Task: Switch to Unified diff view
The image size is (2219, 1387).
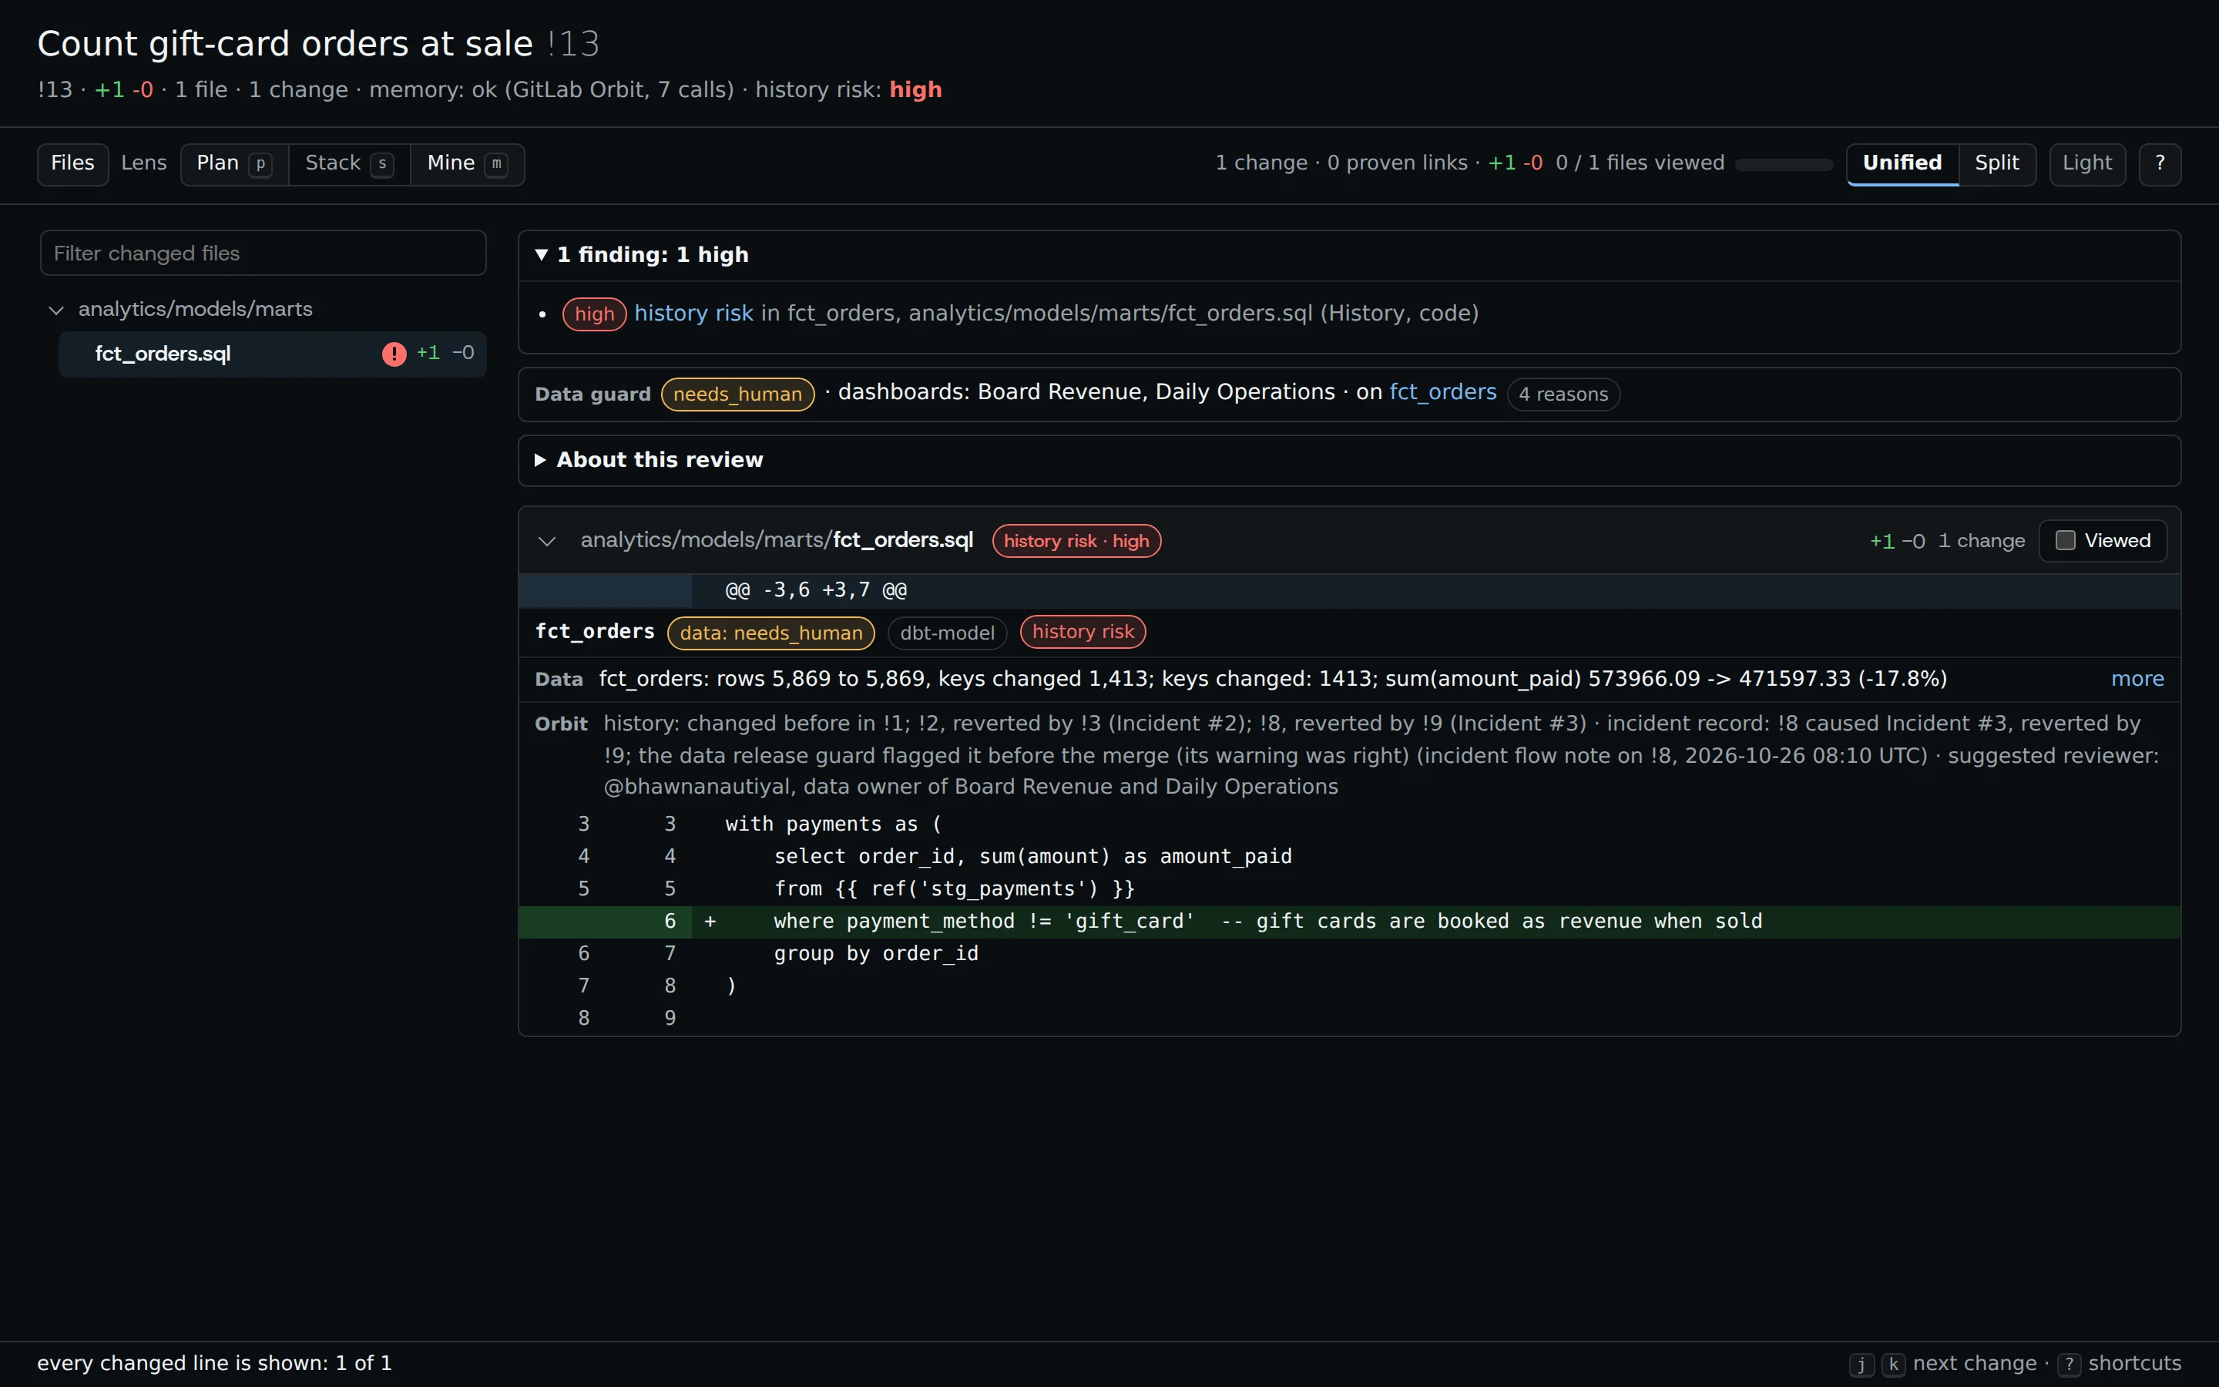Action: coord(1902,164)
